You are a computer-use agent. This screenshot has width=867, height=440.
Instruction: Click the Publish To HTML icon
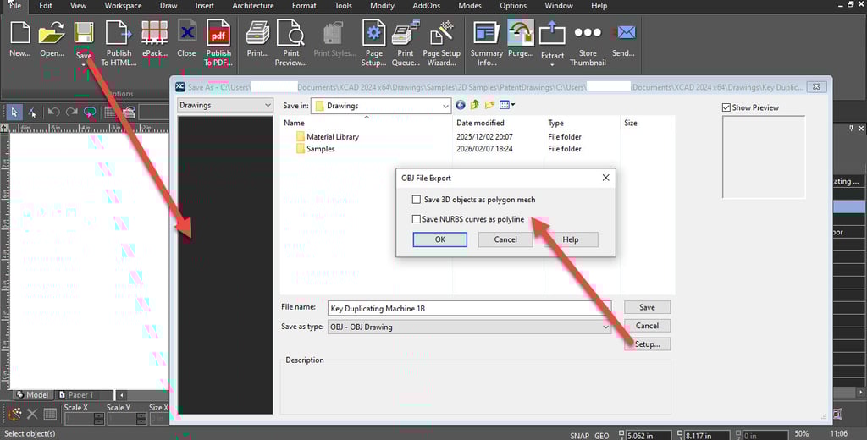119,33
